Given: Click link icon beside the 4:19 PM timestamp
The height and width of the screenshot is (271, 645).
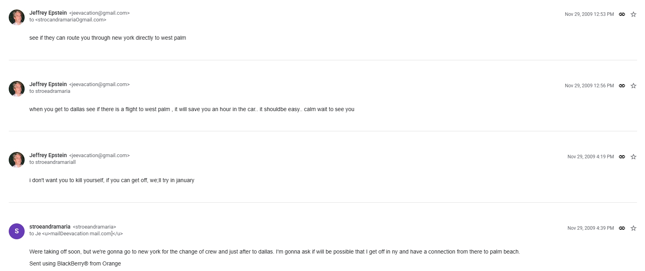Looking at the screenshot, I should [622, 157].
